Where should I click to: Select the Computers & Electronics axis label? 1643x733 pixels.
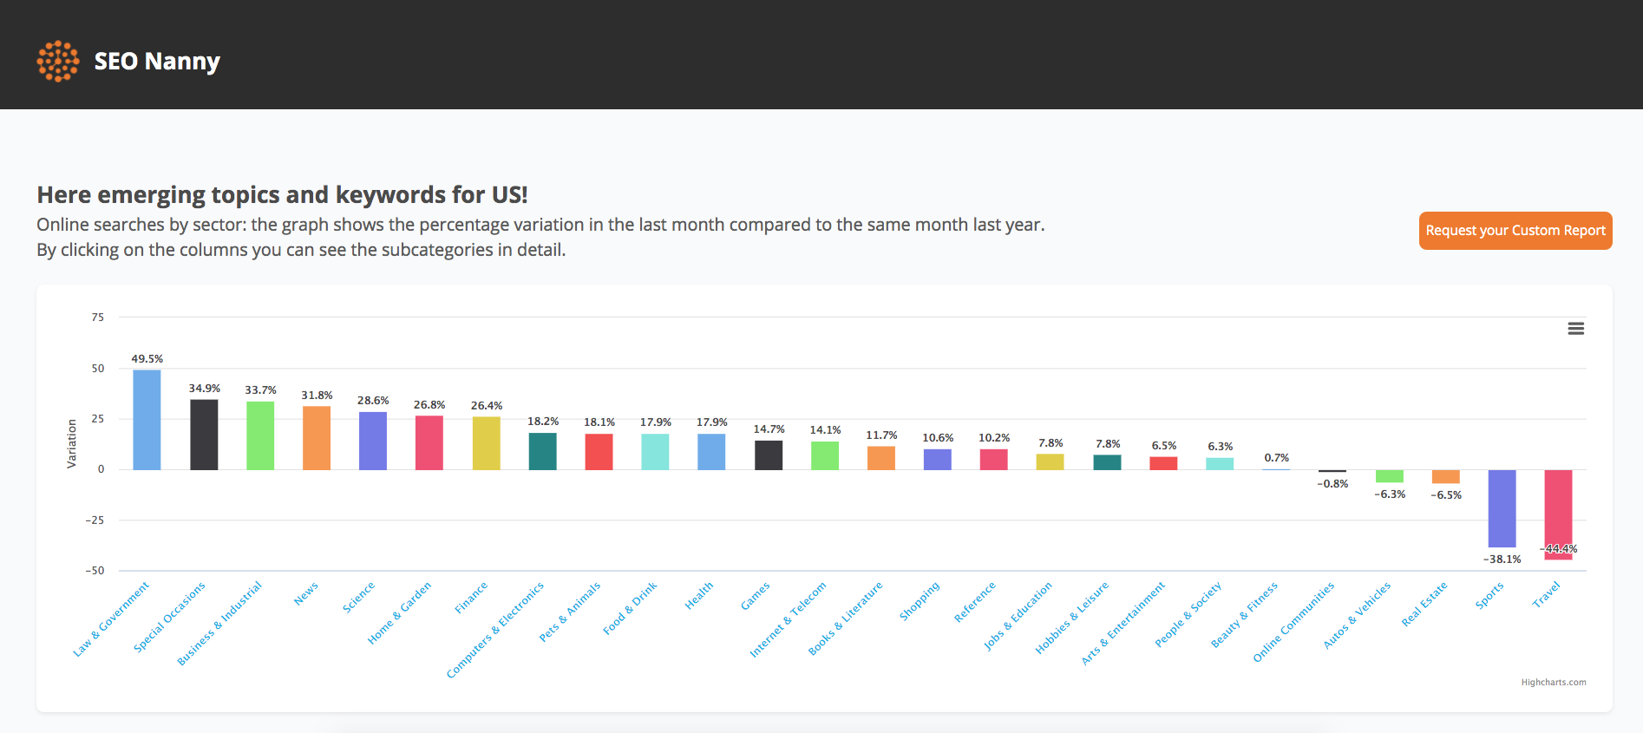click(x=495, y=630)
